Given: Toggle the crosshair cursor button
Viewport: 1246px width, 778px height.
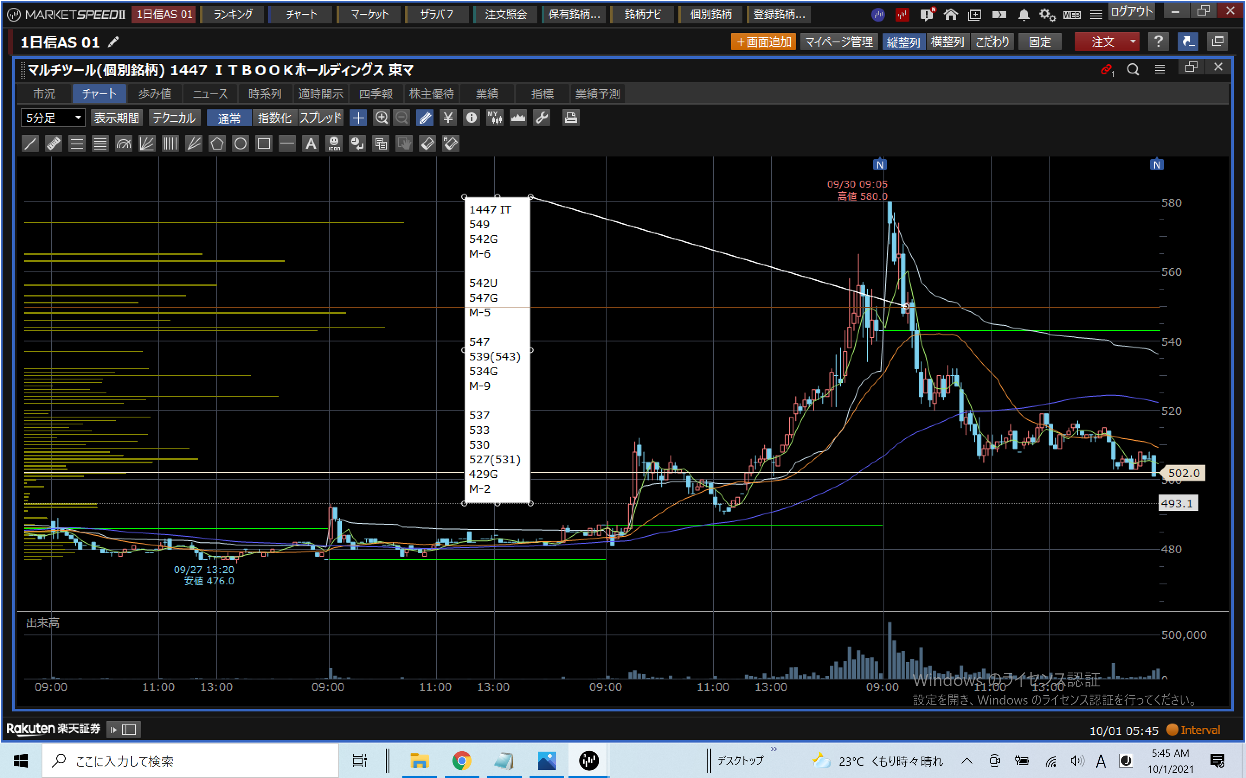Looking at the screenshot, I should click(x=358, y=118).
